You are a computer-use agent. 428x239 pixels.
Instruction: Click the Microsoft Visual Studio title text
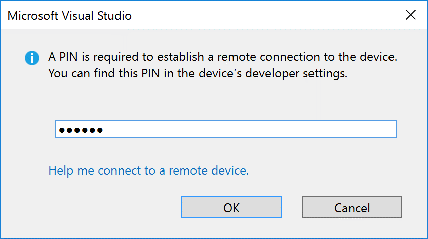coord(69,16)
